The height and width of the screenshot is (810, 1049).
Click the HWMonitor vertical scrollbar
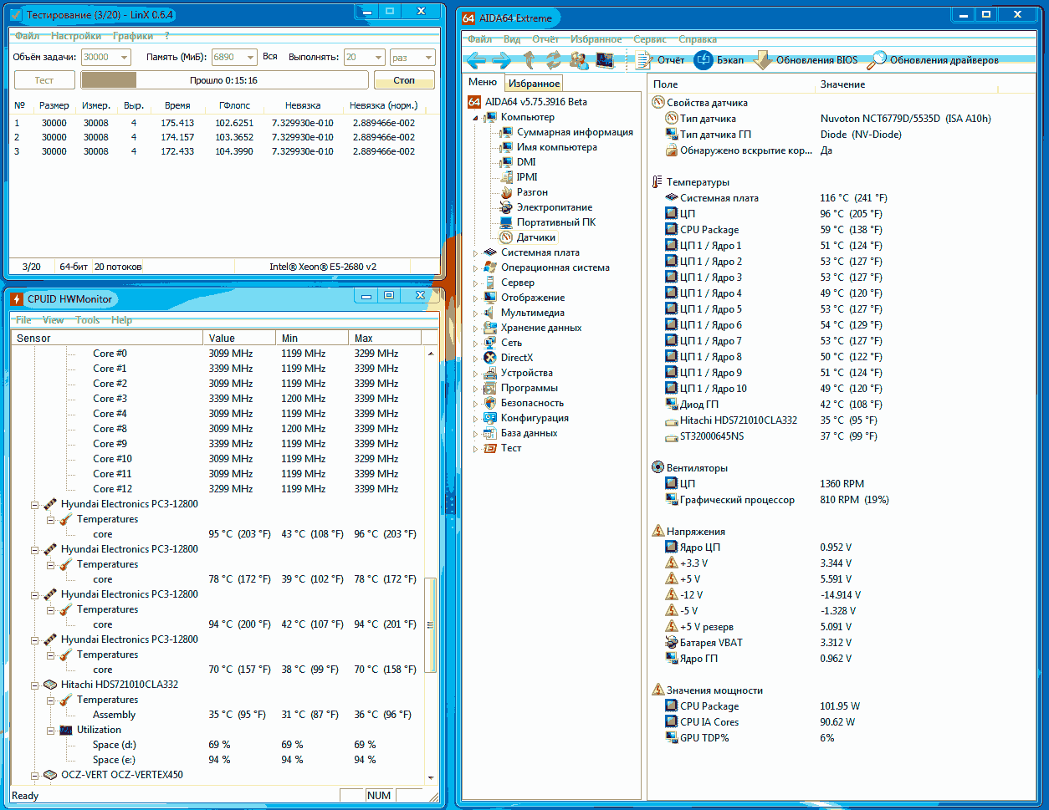pyautogui.click(x=432, y=623)
